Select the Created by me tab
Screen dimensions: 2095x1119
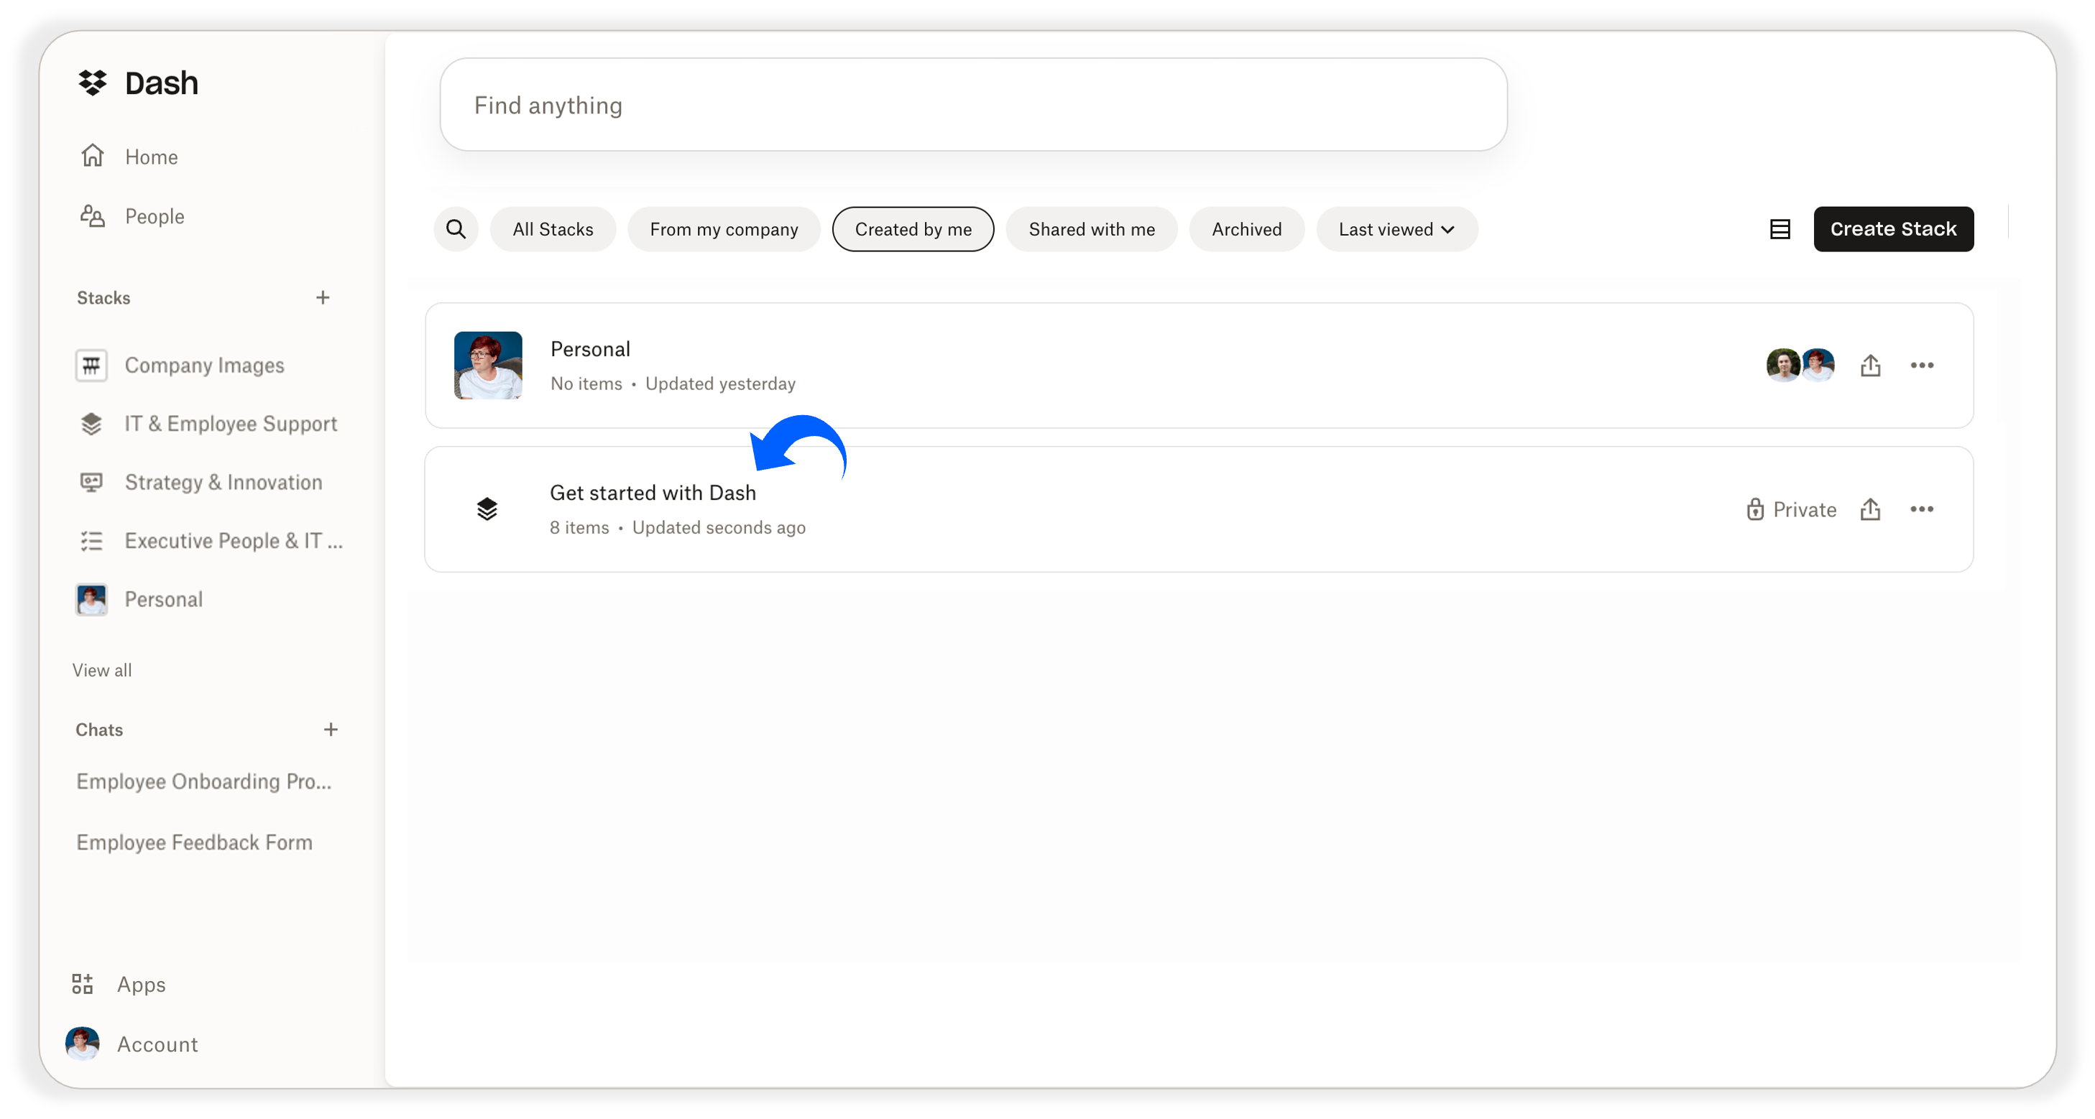point(913,229)
